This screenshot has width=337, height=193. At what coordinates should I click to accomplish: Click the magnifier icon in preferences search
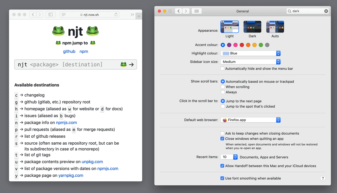tap(290, 11)
